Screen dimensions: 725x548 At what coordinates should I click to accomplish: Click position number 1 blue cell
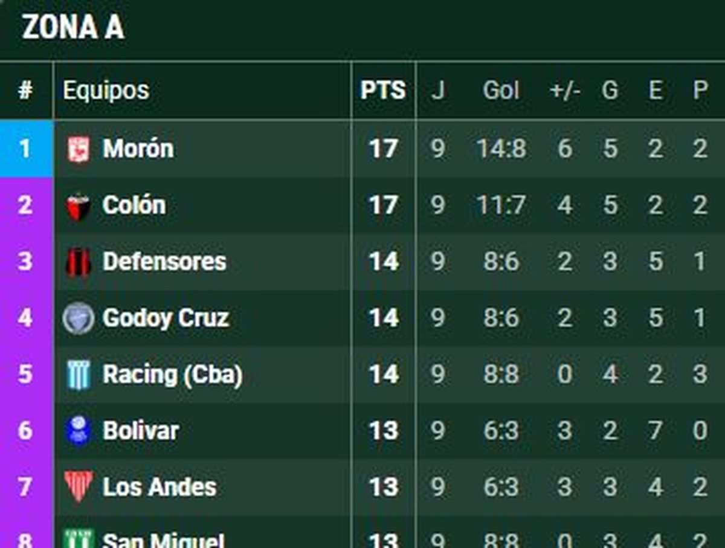click(25, 149)
